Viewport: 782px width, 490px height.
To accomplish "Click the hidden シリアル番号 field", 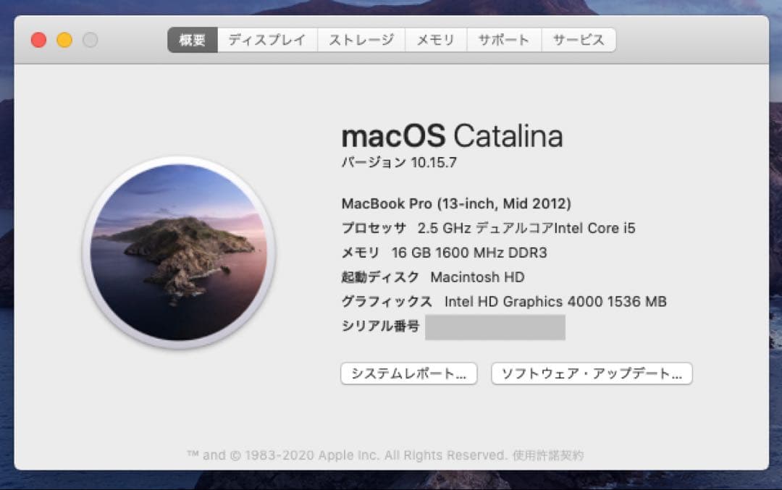I will point(495,327).
